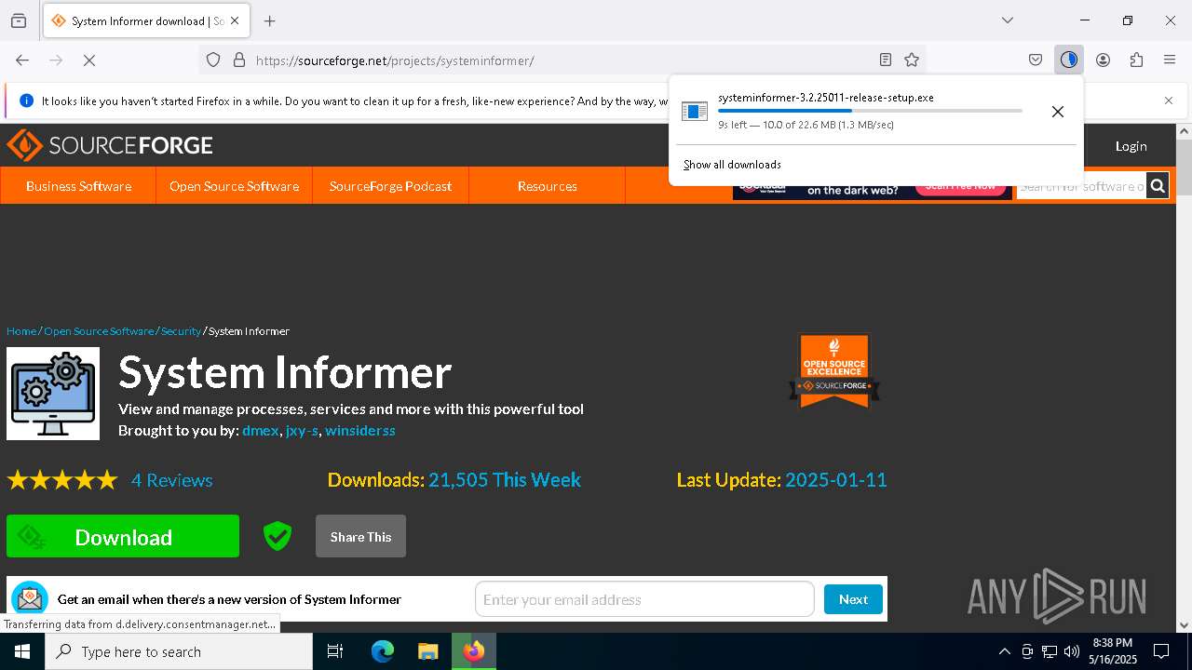
Task: Click the search magnifier button
Action: point(1158,186)
